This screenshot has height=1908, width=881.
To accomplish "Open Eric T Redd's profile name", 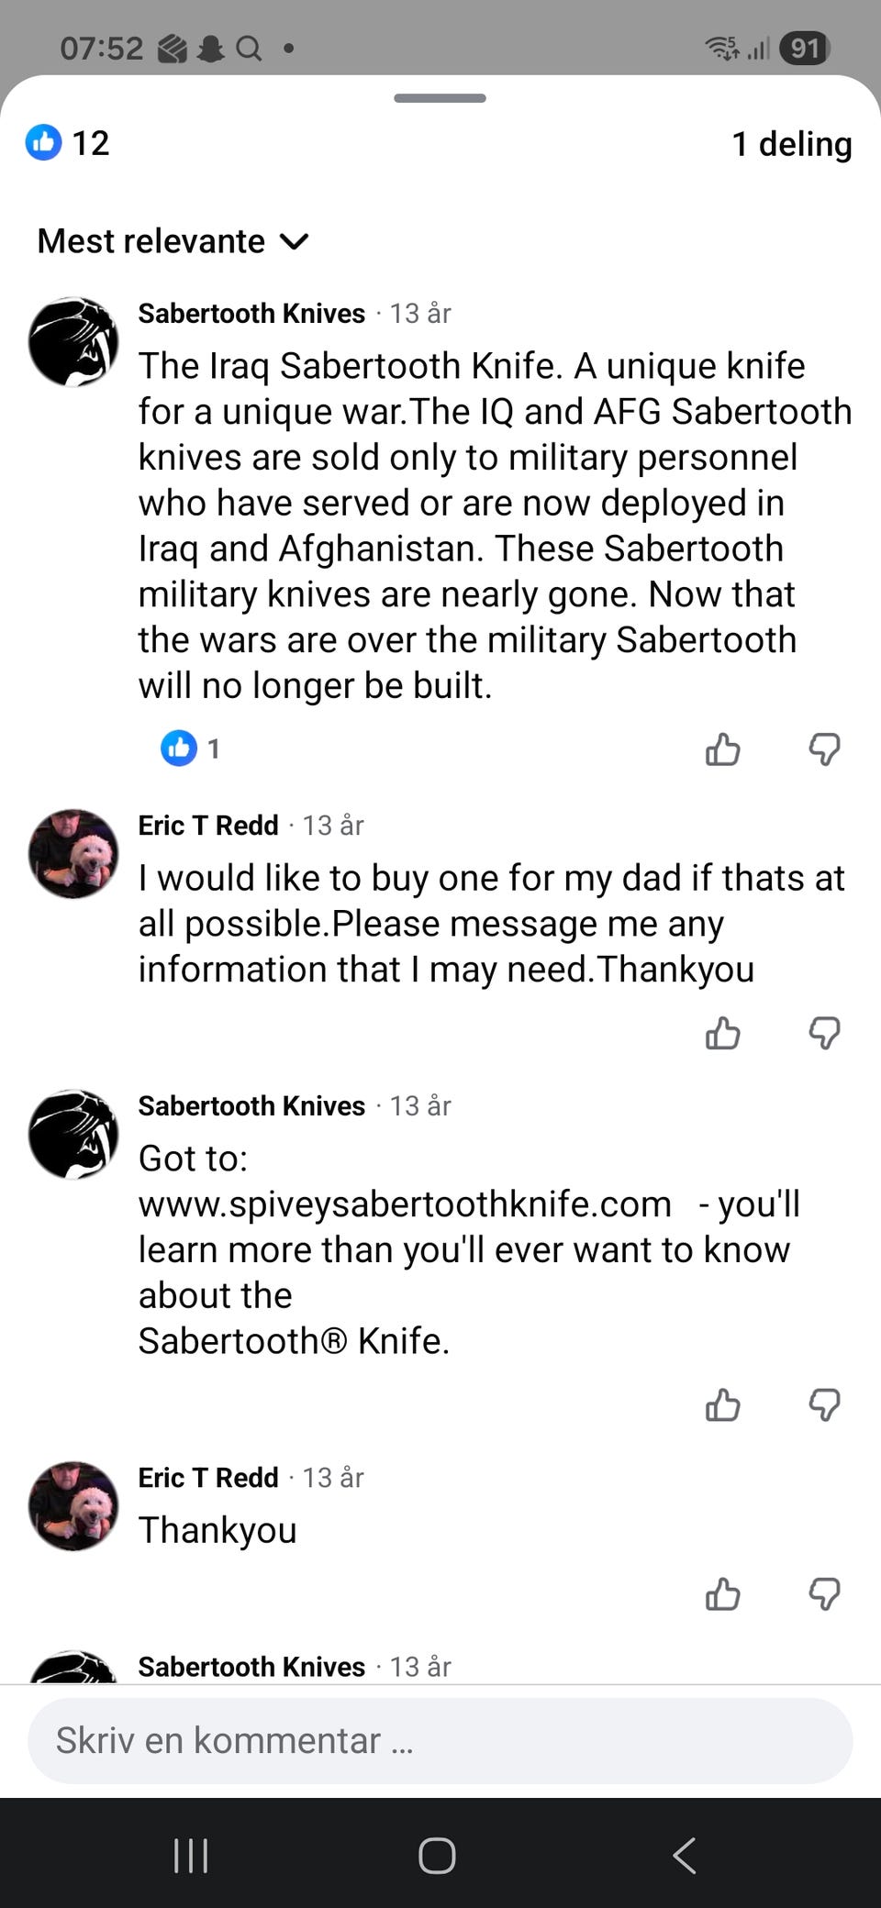I will click(x=208, y=826).
